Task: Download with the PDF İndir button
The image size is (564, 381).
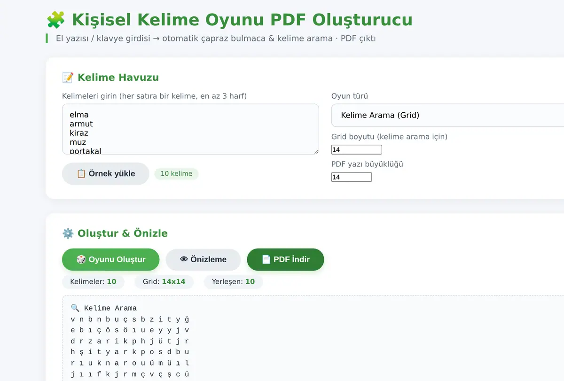Action: coord(285,259)
